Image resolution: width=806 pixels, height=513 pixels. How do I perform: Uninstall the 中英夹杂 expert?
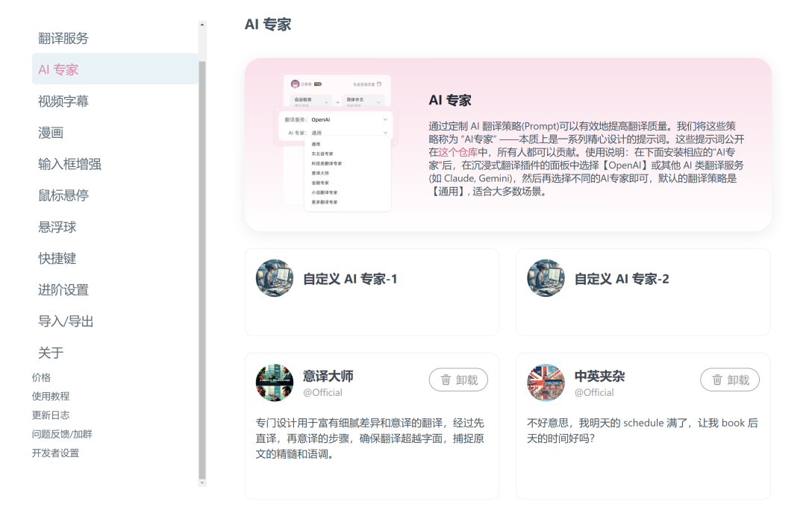click(x=729, y=380)
